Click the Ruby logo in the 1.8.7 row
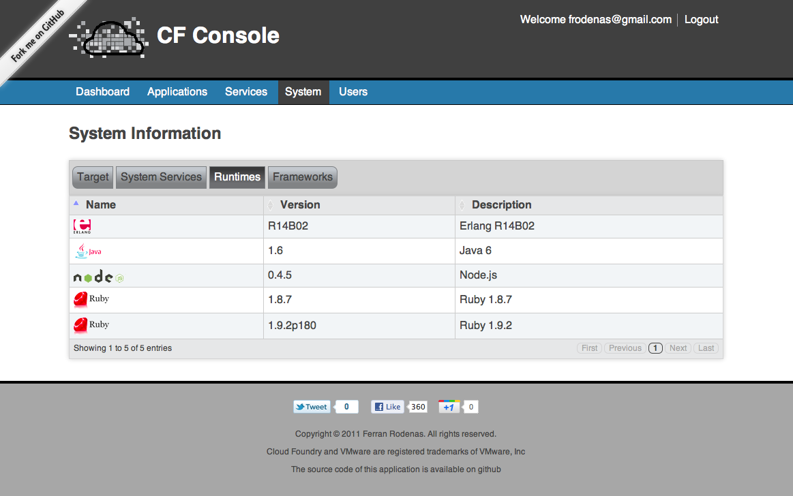793x496 pixels. (91, 300)
